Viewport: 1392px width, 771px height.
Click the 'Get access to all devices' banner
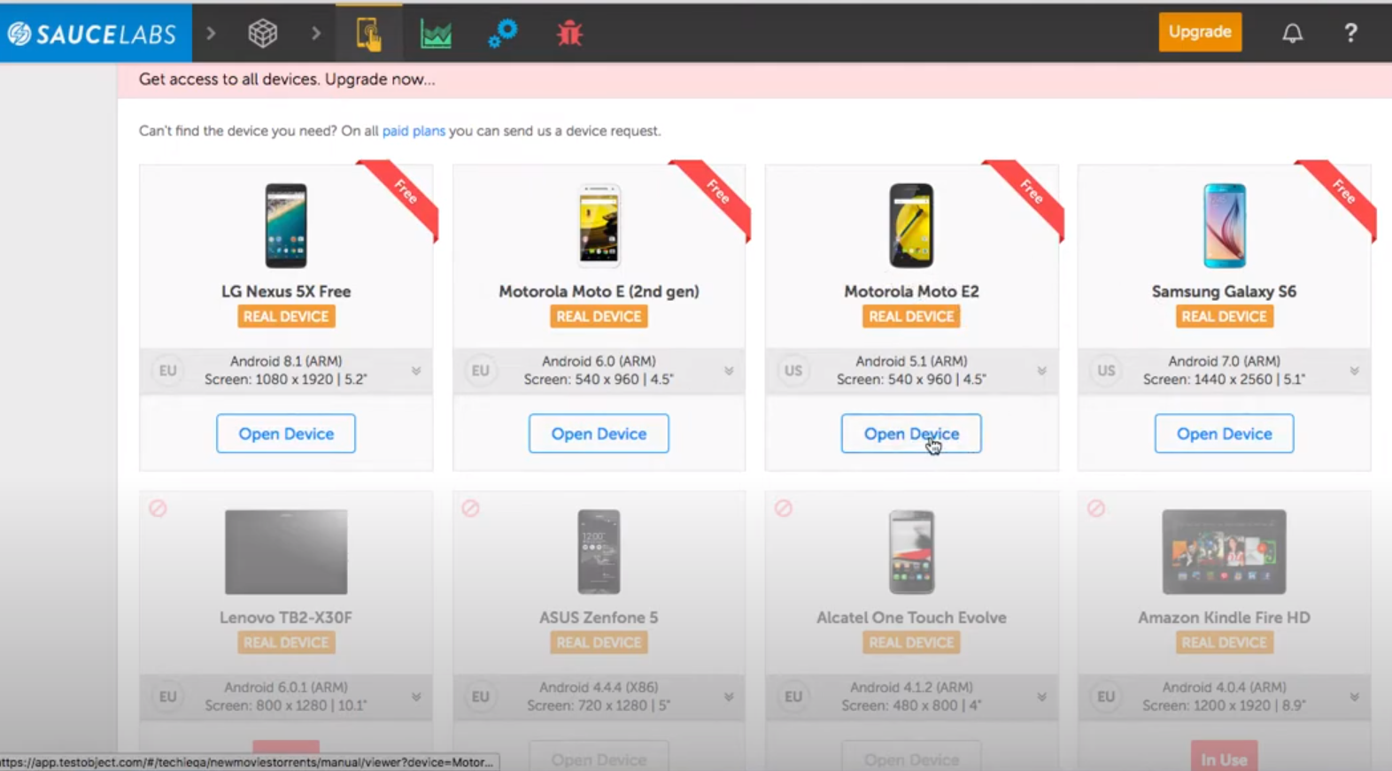[754, 80]
